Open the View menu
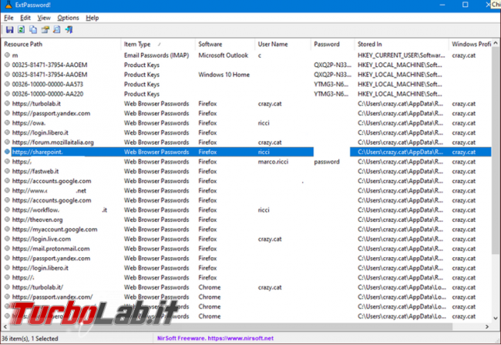 44,18
